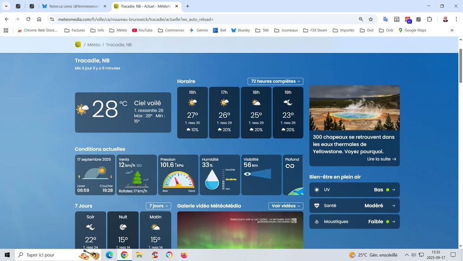
Task: Follow the Lire la suite link
Action: point(382,159)
